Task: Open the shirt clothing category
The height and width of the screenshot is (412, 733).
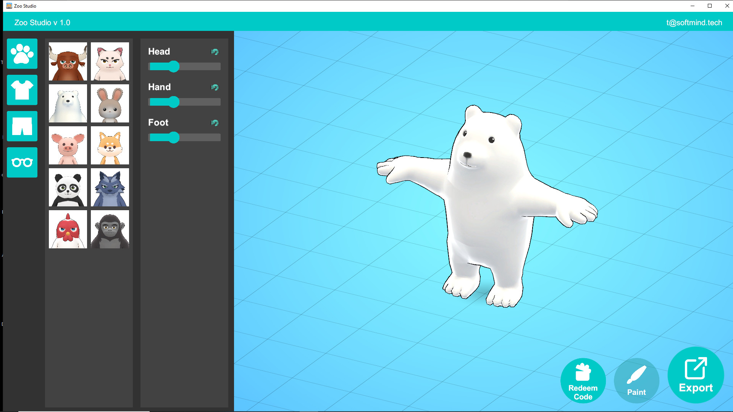Action: pos(22,90)
